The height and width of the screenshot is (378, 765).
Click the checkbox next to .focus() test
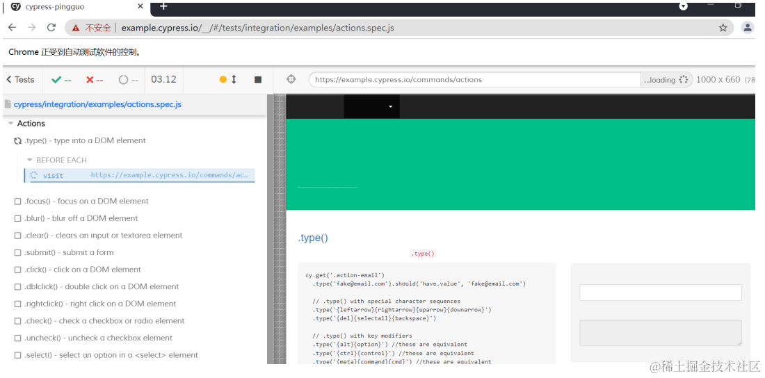point(17,202)
